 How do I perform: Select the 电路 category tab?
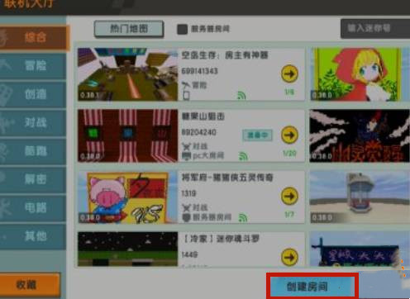(x=33, y=208)
